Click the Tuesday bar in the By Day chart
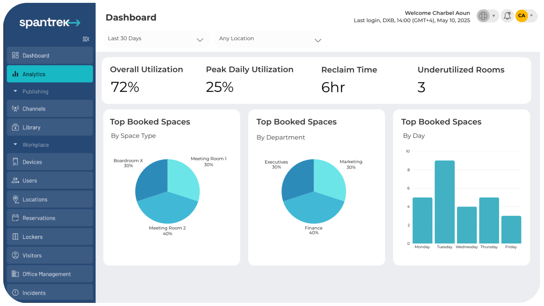 click(445, 202)
